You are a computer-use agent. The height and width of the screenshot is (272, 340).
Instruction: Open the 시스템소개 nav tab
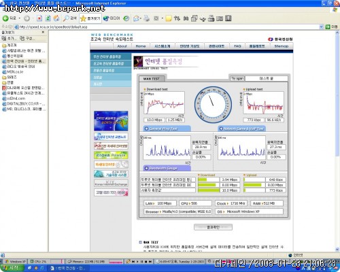click(x=163, y=46)
